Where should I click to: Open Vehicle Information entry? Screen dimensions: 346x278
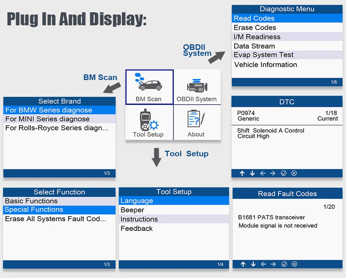pyautogui.click(x=287, y=64)
